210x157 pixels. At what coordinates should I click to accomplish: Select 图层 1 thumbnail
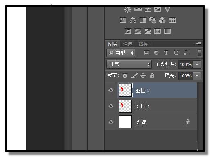tap(125, 106)
